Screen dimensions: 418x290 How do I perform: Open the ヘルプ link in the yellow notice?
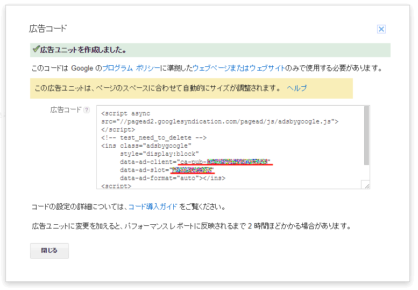click(296, 88)
